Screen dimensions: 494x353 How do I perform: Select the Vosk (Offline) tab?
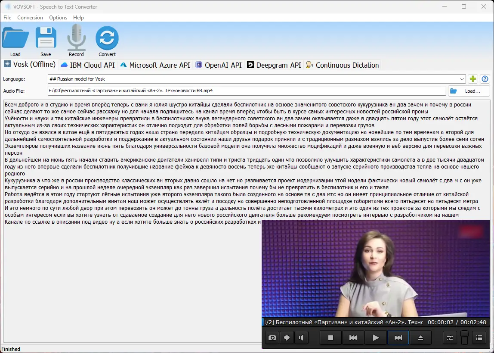[x=30, y=65]
